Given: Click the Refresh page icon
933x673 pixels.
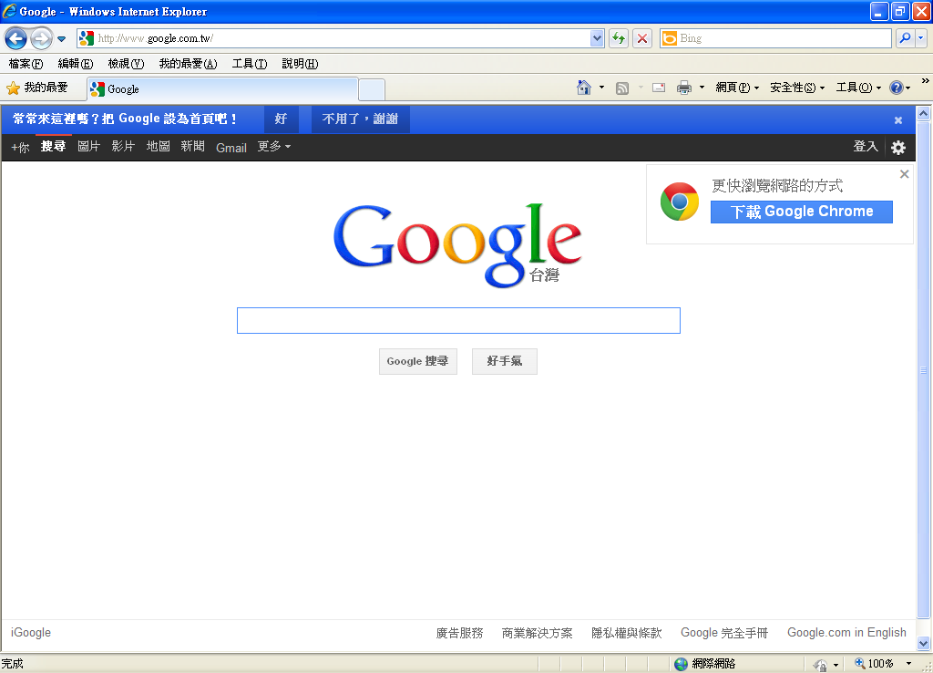Looking at the screenshot, I should [619, 38].
